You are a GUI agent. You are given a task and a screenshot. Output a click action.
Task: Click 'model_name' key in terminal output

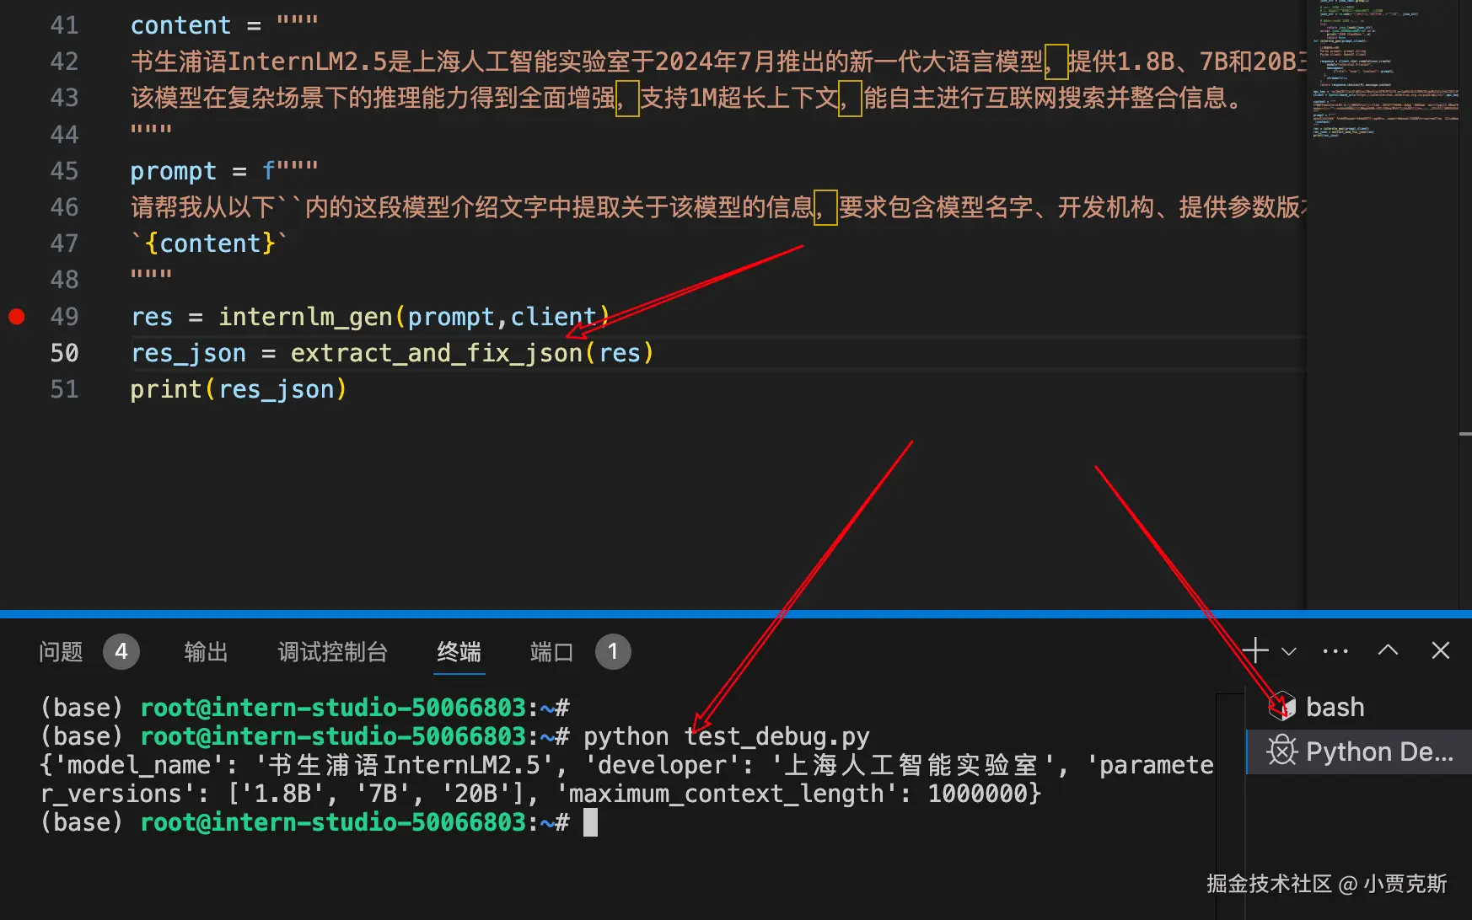point(138,765)
